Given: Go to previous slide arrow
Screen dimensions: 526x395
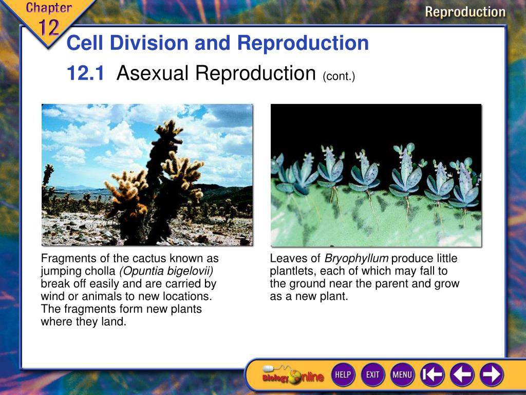Looking at the screenshot, I should [x=462, y=374].
